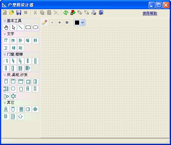Click the pencil drawing icon

45,22
